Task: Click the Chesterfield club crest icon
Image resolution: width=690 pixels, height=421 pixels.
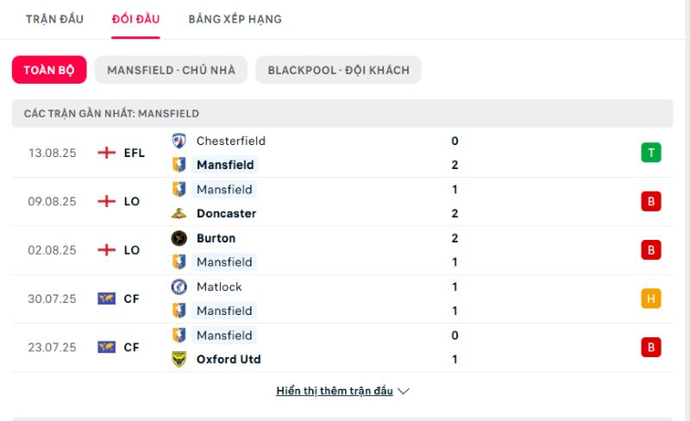Action: 179,141
